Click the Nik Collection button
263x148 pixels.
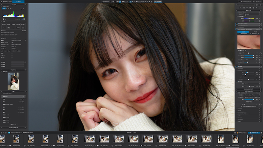(x=242, y=133)
